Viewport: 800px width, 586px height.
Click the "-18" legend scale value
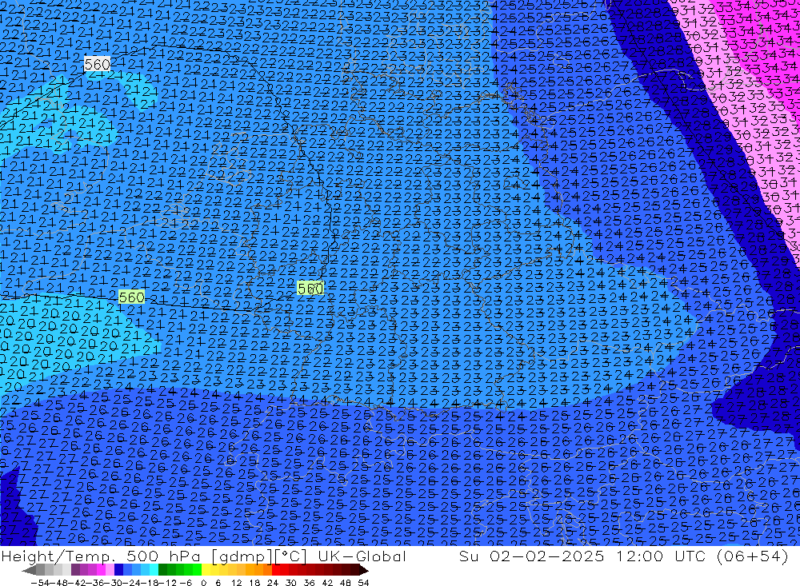click(x=149, y=583)
